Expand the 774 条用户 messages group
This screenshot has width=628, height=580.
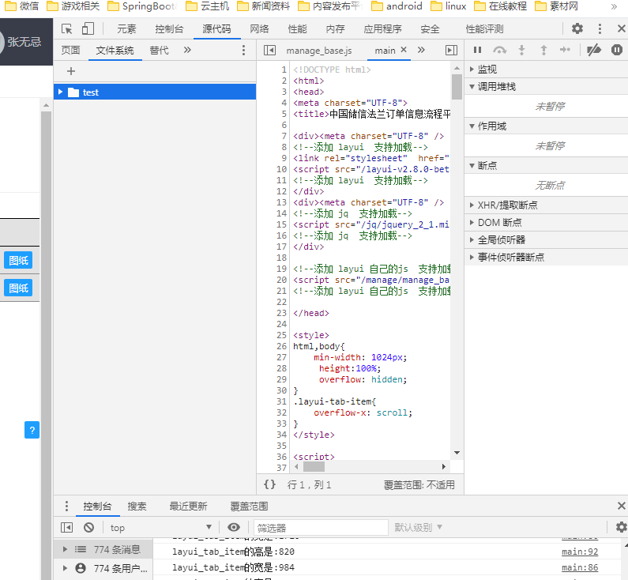65,568
